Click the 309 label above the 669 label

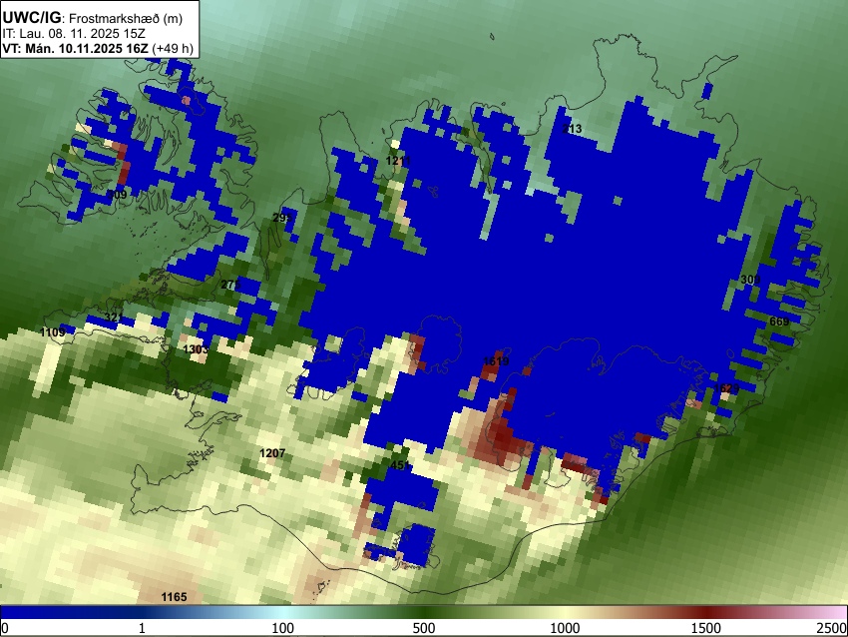pyautogui.click(x=750, y=280)
